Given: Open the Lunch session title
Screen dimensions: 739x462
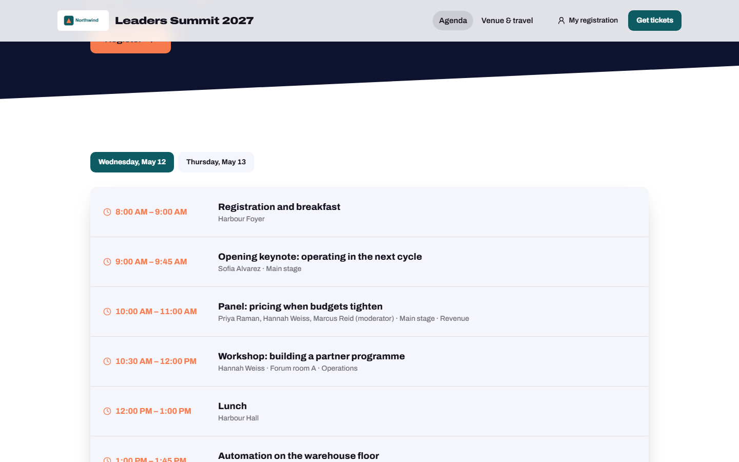Looking at the screenshot, I should pos(232,406).
